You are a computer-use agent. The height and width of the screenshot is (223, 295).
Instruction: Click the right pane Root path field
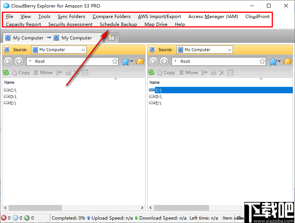218,61
